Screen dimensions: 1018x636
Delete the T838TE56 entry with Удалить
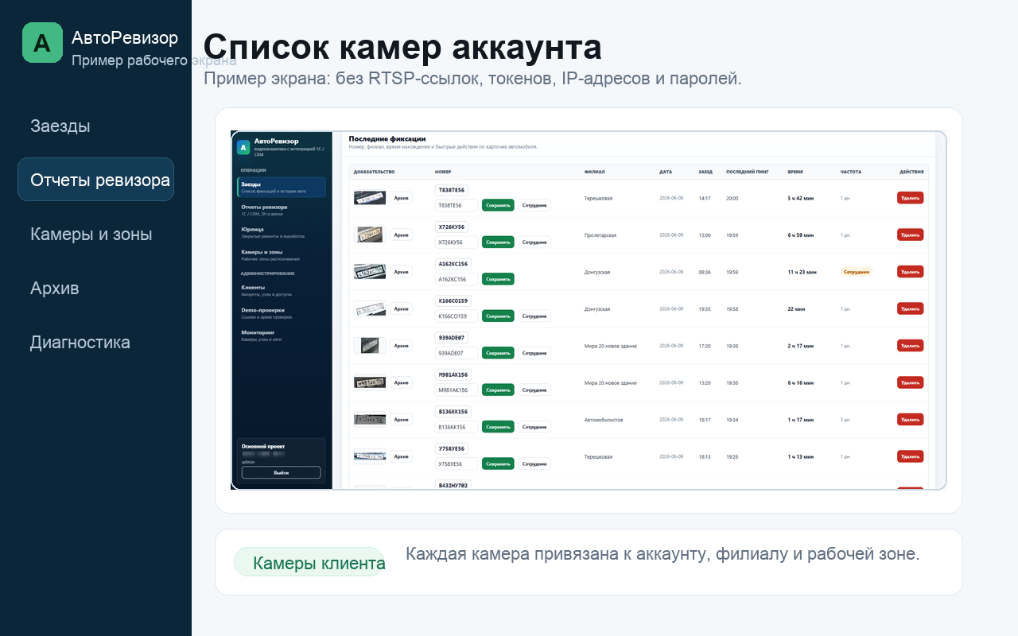[x=911, y=198]
